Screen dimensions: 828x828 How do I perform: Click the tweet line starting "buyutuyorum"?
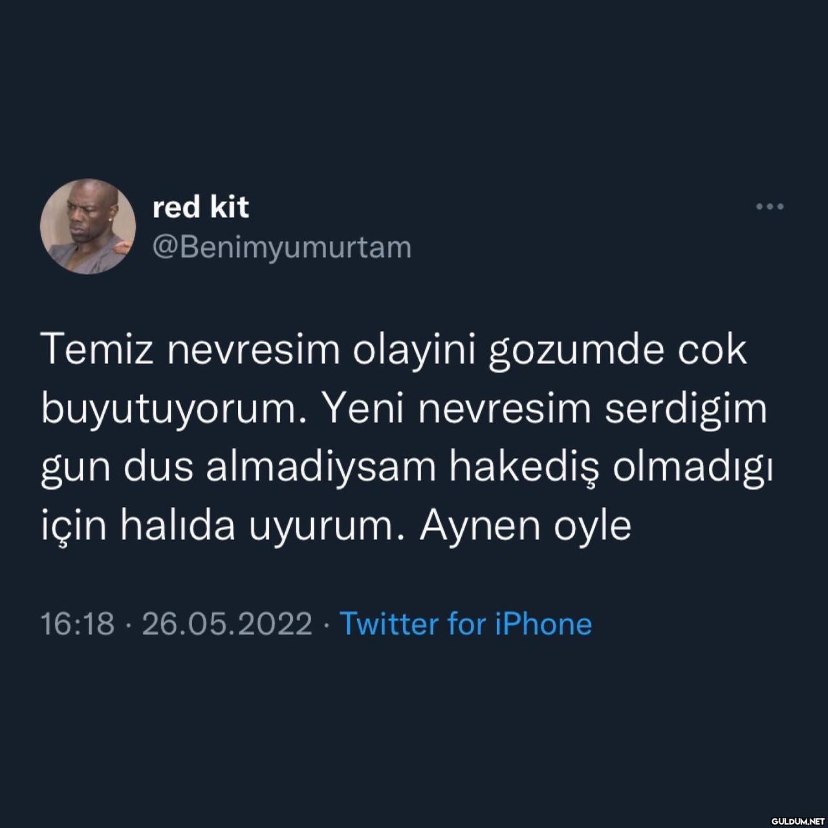pos(404,410)
